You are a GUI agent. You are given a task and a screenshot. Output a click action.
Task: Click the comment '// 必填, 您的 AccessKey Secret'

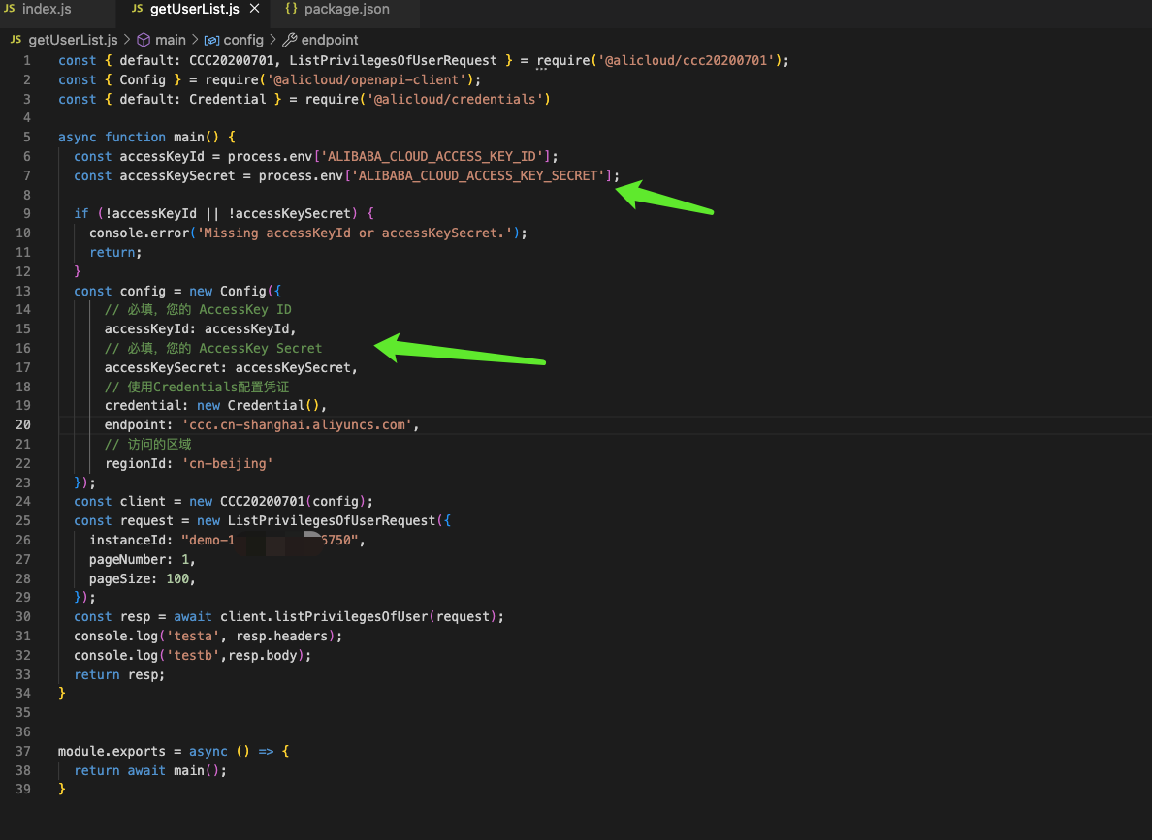click(x=213, y=348)
